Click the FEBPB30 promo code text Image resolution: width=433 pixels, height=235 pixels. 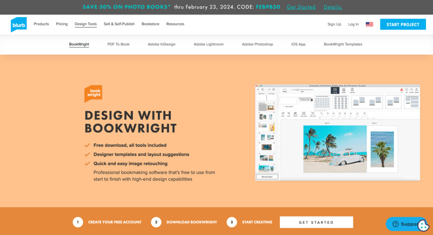click(x=268, y=7)
